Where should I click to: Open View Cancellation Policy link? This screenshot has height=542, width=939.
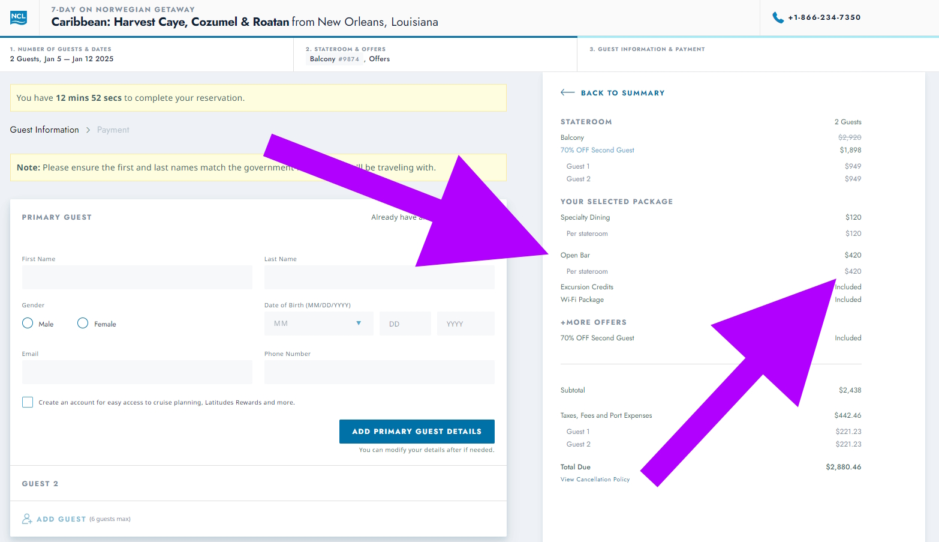pos(595,480)
